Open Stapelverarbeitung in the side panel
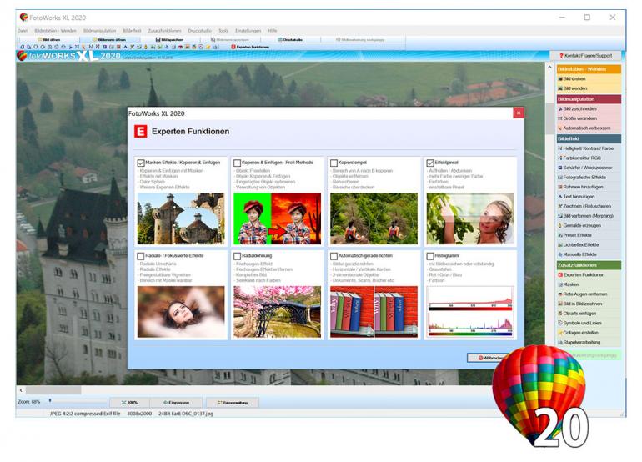The image size is (642, 462). [x=589, y=342]
